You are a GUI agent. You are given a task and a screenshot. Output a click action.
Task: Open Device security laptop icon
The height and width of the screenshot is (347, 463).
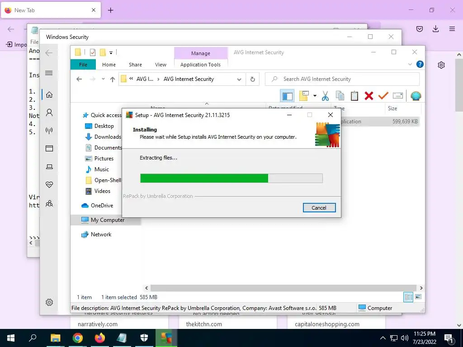coord(49,167)
